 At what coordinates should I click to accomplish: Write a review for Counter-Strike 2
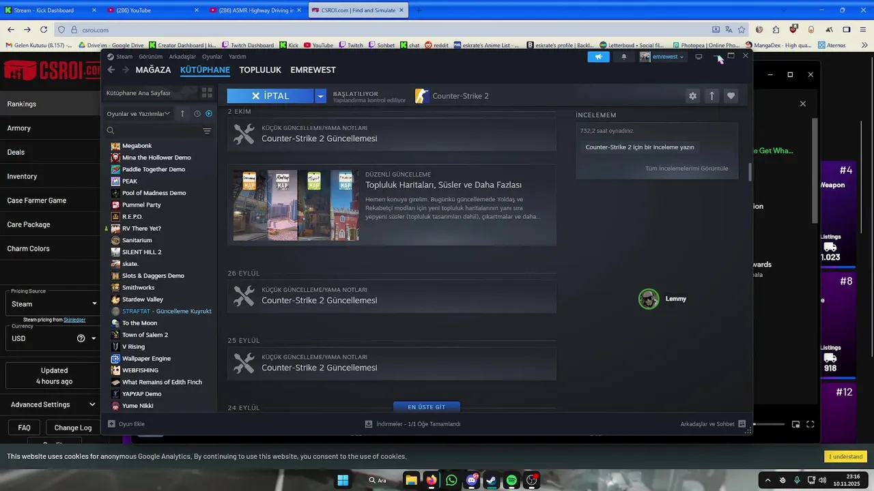tap(640, 147)
